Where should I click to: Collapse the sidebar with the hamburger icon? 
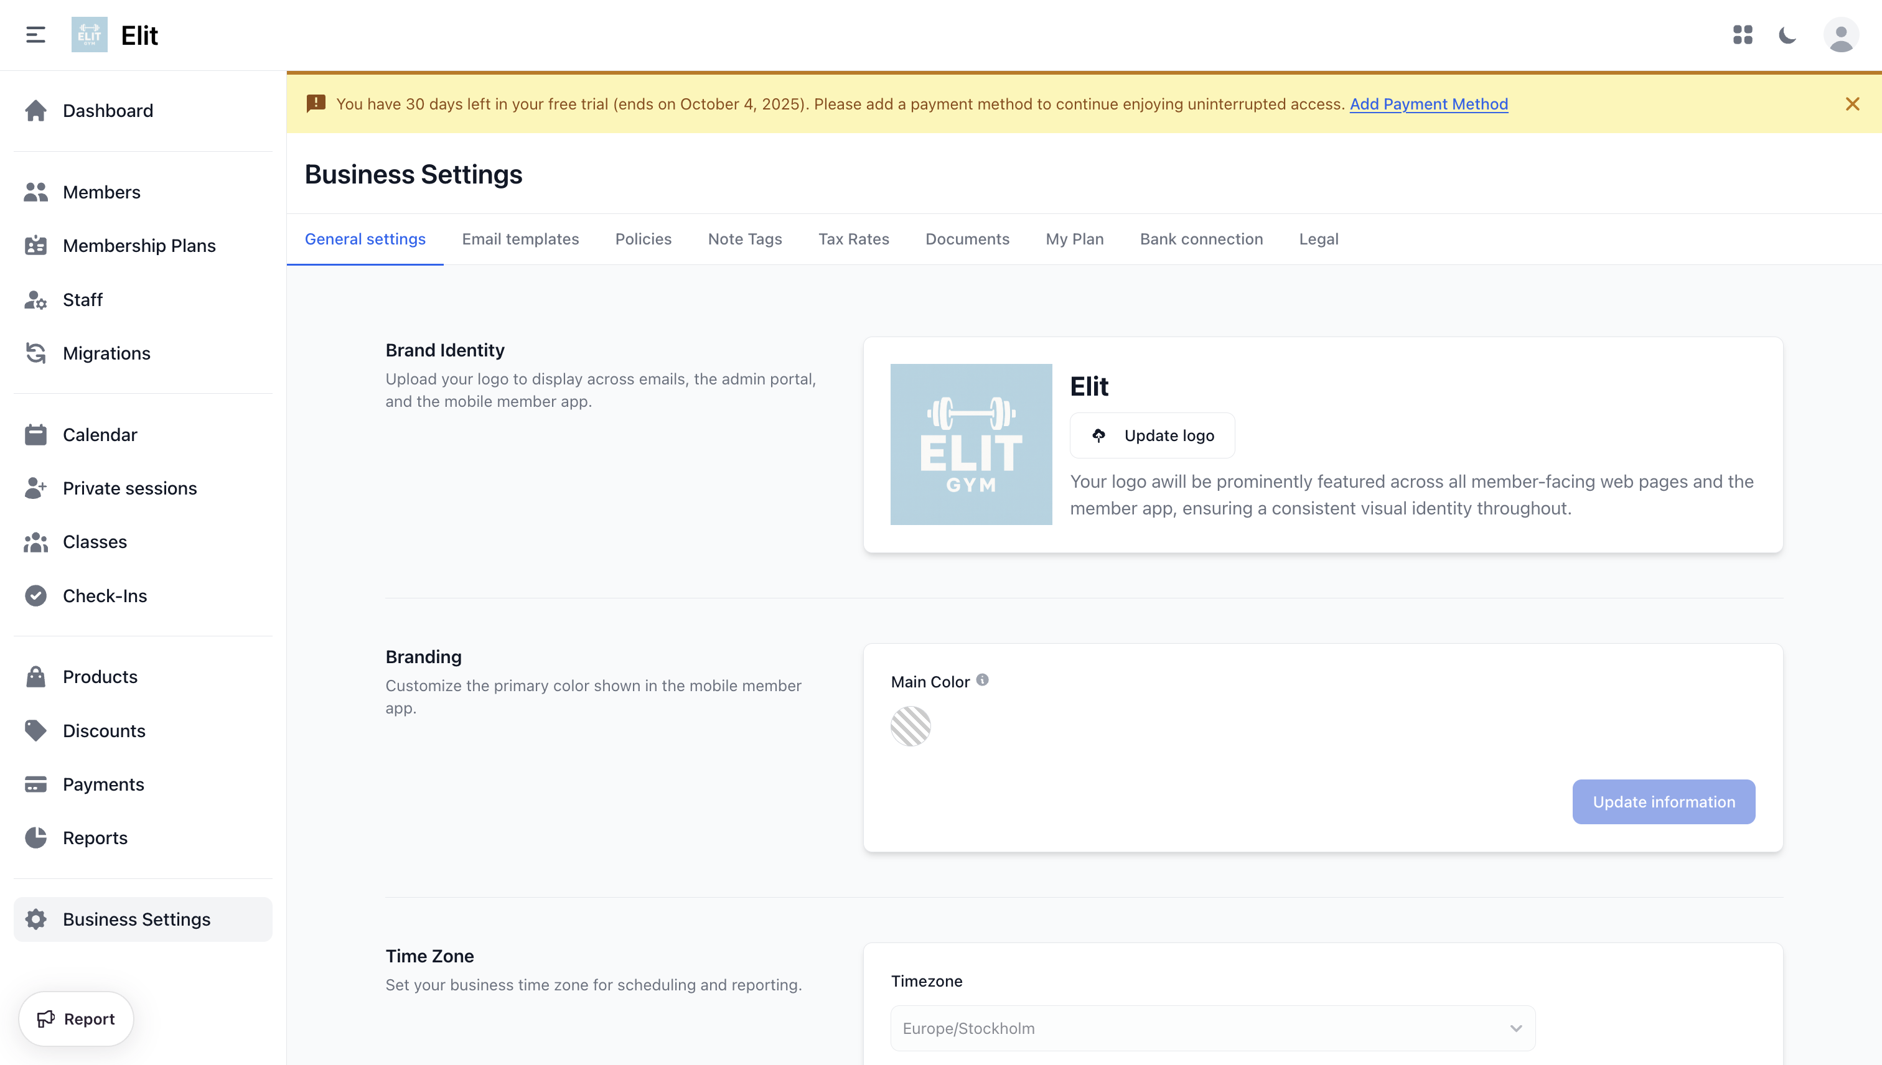35,35
